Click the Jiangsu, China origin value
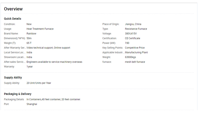The height and width of the screenshot is (113, 199). [135, 24]
